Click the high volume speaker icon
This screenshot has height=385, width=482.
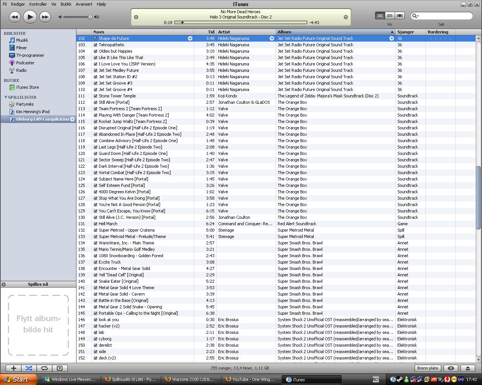click(x=97, y=17)
